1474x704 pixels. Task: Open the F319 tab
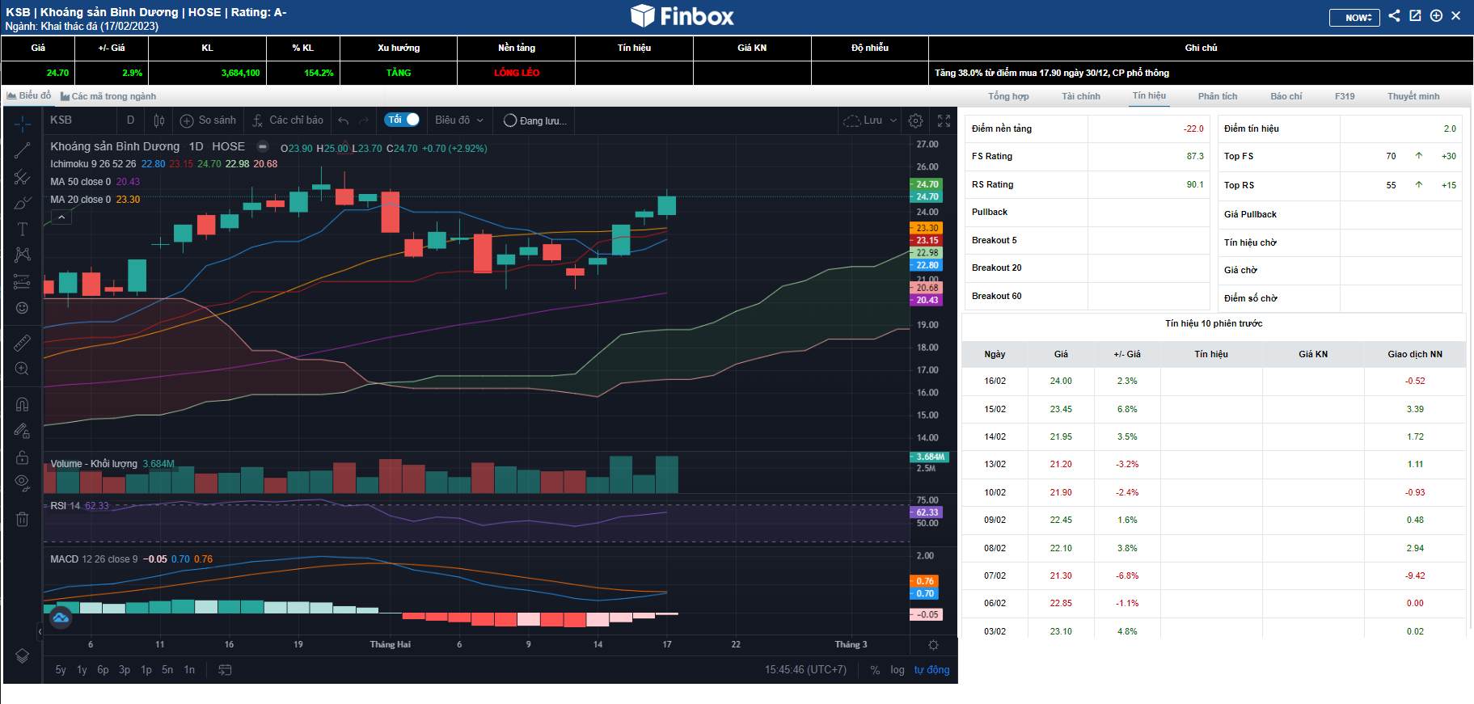pyautogui.click(x=1345, y=96)
